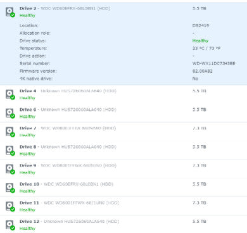Click Healthy status under Drive 6
The height and width of the screenshot is (233, 247).
27,116
